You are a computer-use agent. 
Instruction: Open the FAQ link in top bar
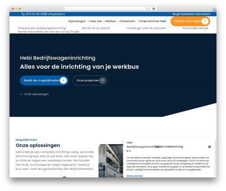click(181, 14)
